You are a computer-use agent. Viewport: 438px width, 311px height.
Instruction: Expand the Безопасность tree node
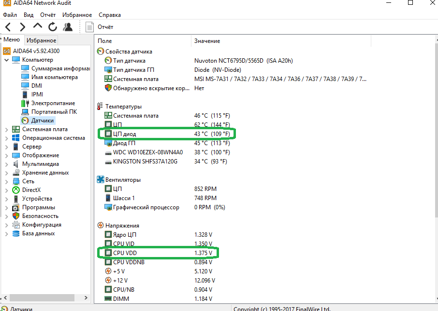click(6, 216)
